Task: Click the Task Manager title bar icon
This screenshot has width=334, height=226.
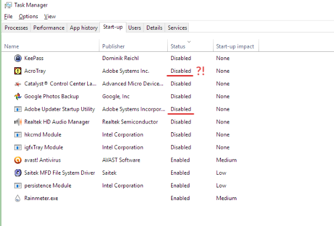Action: tap(8, 5)
